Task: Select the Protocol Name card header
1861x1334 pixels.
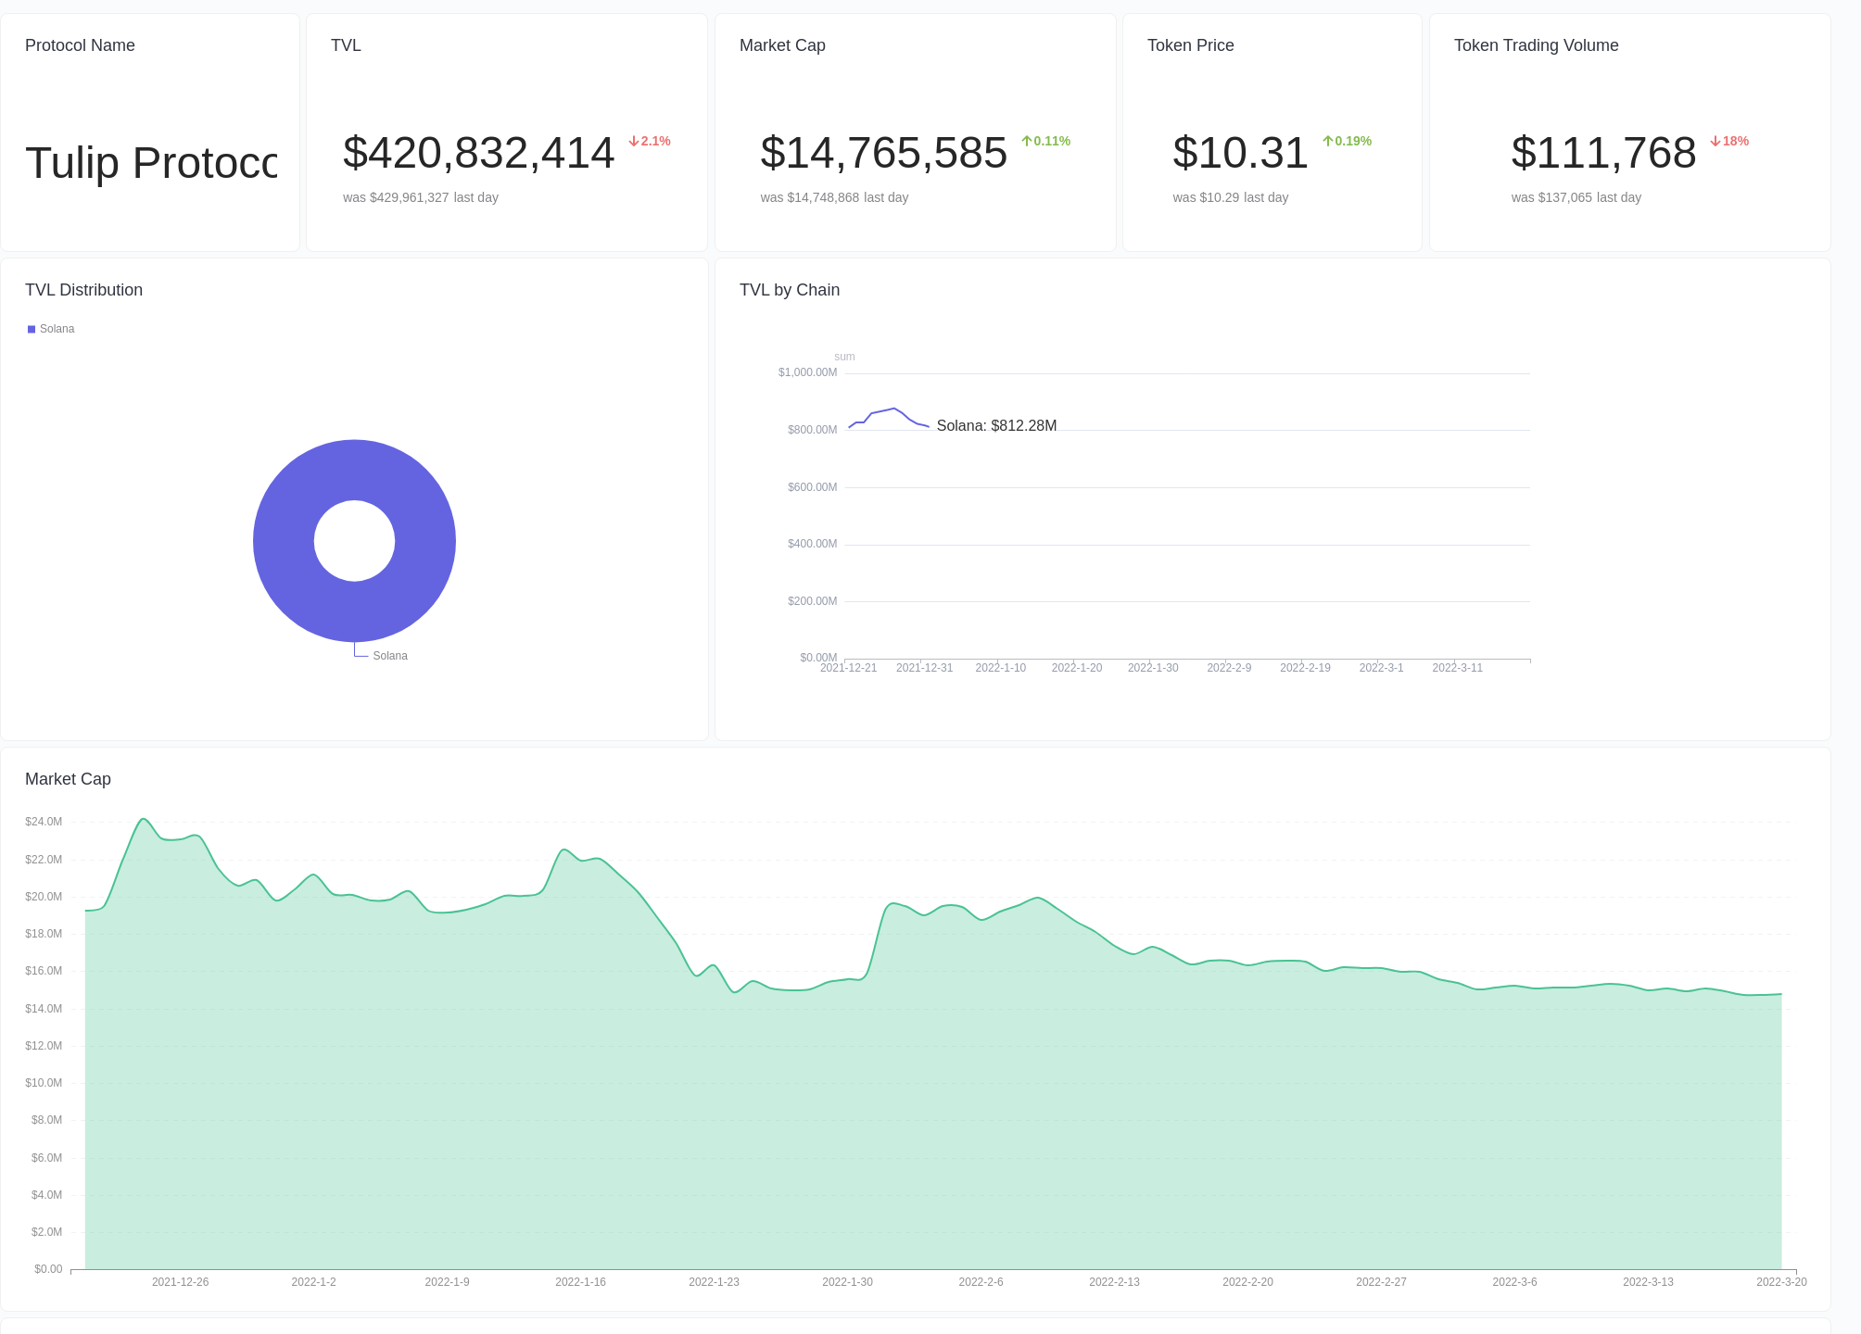Action: [x=80, y=44]
